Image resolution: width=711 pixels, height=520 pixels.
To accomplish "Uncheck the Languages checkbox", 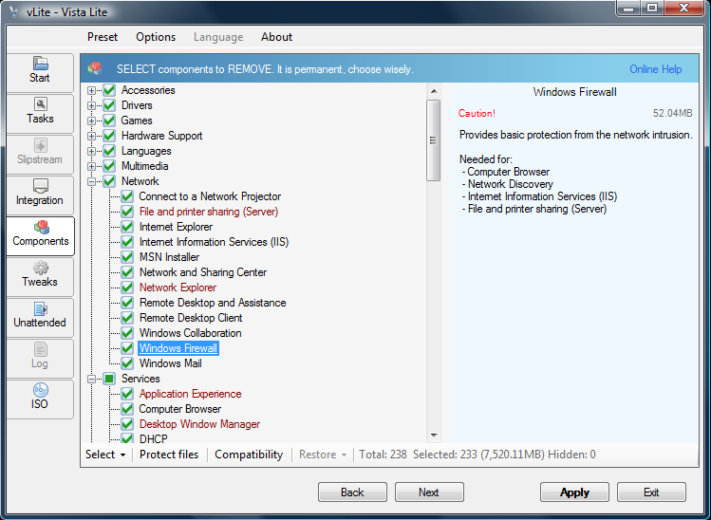I will (109, 151).
